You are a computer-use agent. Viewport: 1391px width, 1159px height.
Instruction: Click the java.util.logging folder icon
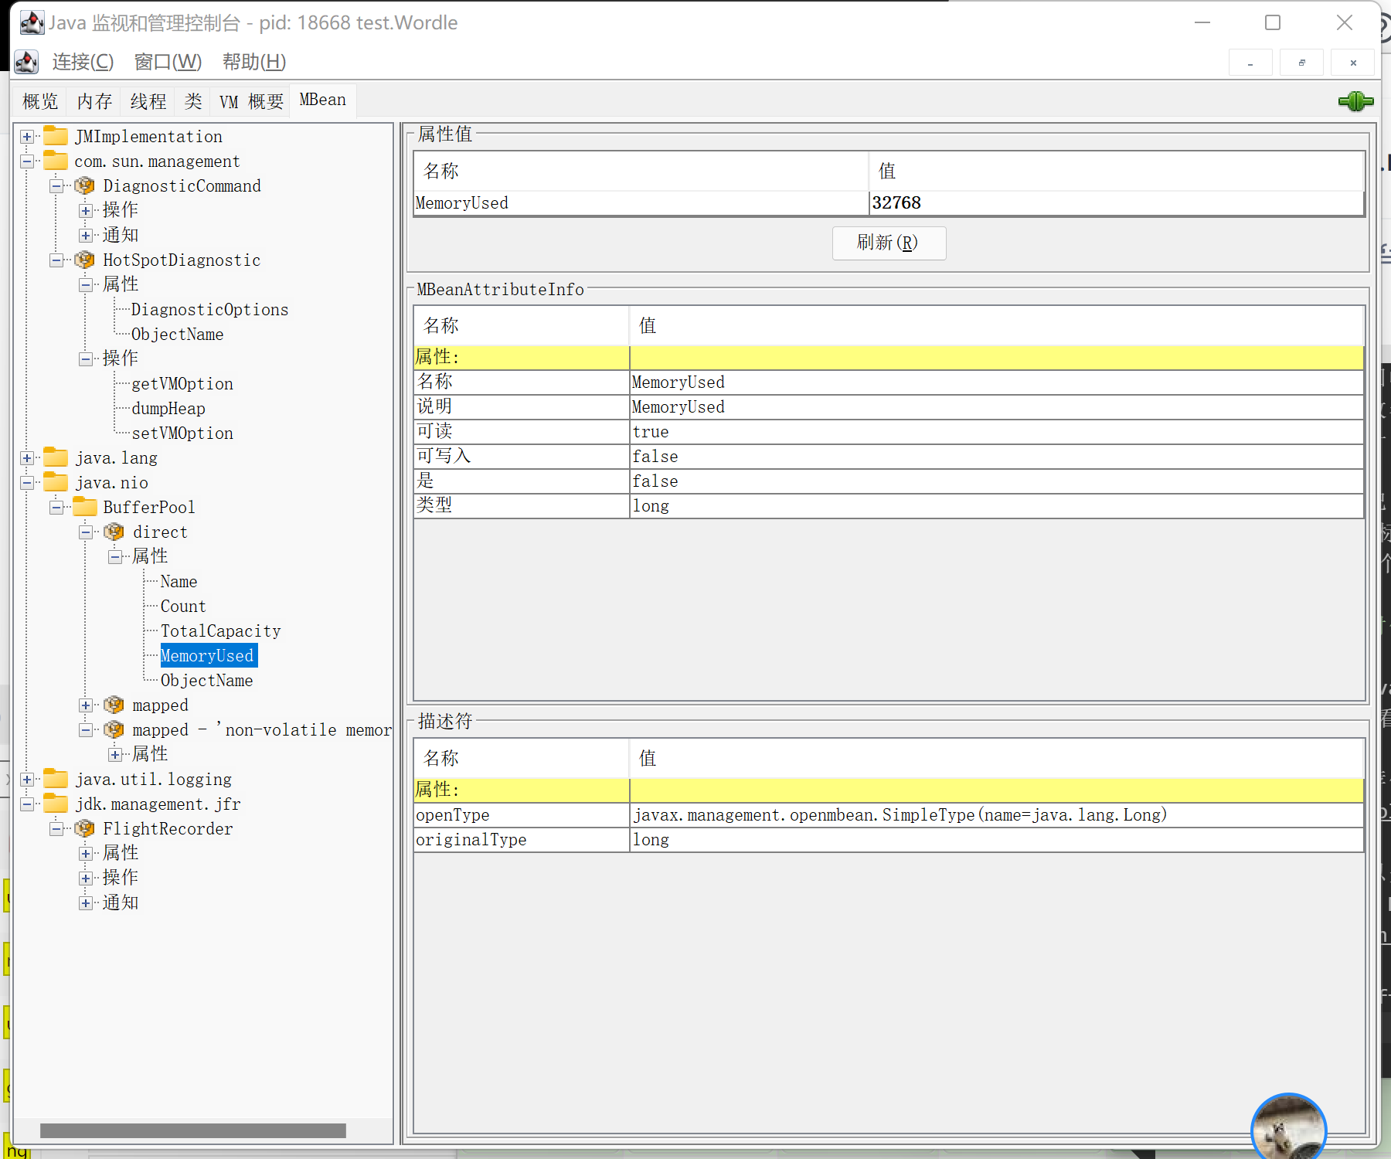(56, 779)
